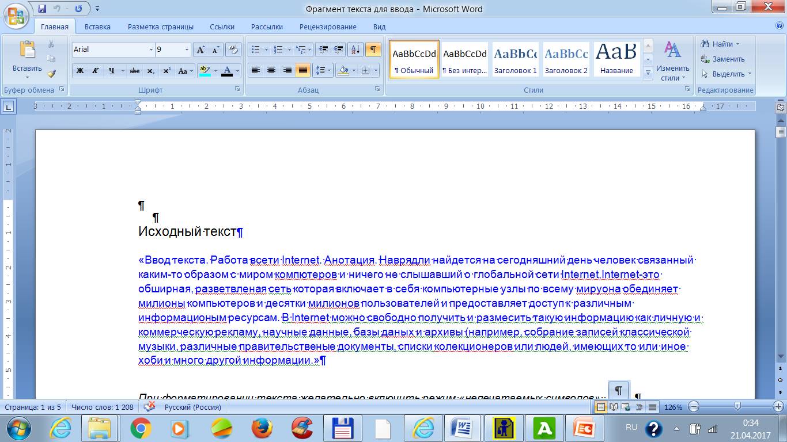The height and width of the screenshot is (442, 787).
Task: Click the tab selector at ruler corner
Action: pos(9,106)
